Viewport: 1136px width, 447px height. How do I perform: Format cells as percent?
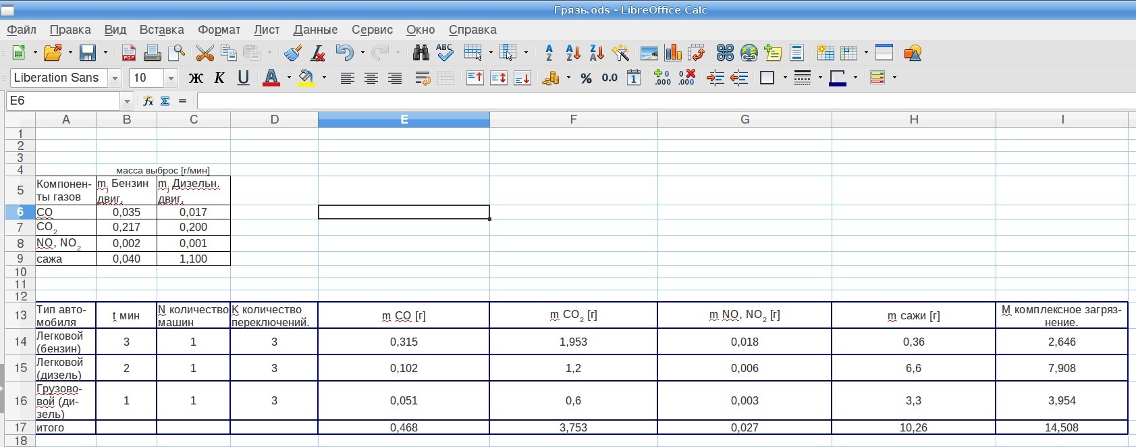(x=586, y=78)
